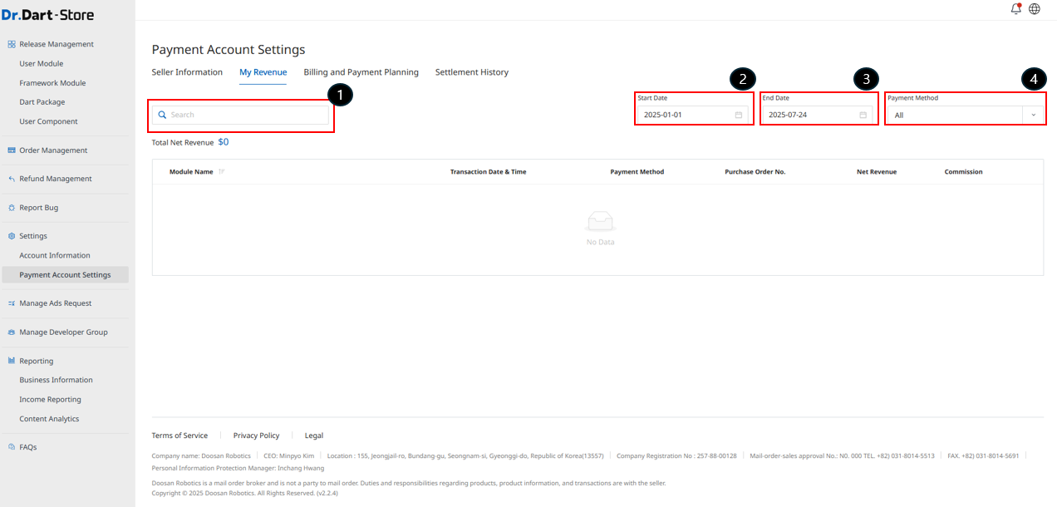Collapse the Release Management section
The width and height of the screenshot is (1057, 507).
tap(56, 44)
